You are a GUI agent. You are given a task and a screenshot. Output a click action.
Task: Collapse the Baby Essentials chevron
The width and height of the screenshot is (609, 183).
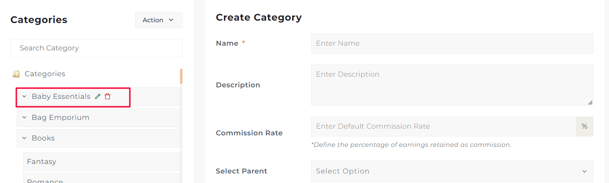click(x=24, y=96)
